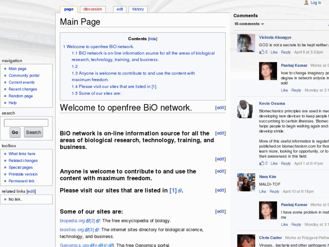Edit the Welcome to openfree BiO network section
Image resolution: width=329 pixels, height=247 pixels.
(x=220, y=107)
